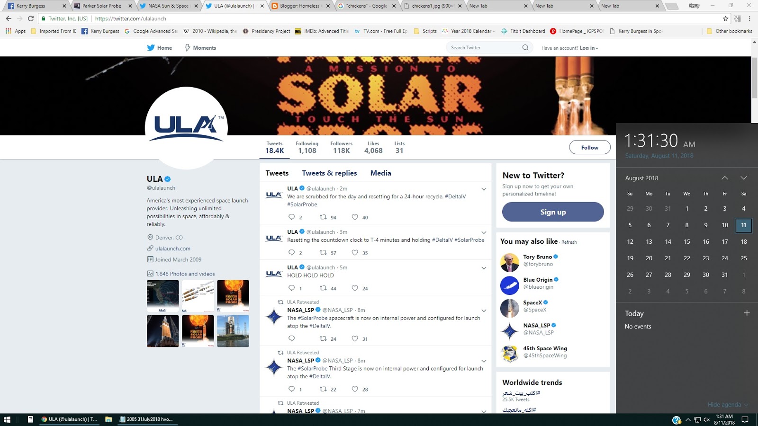Expand options on the countdown reset tweet

pyautogui.click(x=484, y=232)
